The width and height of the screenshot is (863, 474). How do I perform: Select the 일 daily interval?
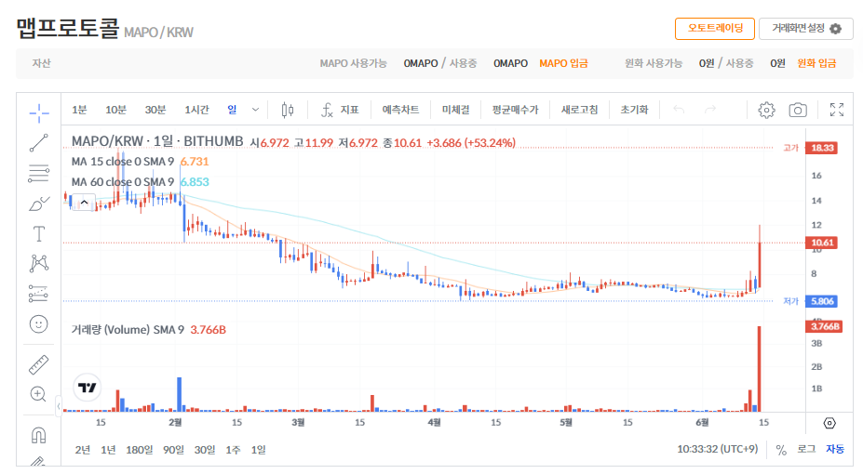pos(232,110)
